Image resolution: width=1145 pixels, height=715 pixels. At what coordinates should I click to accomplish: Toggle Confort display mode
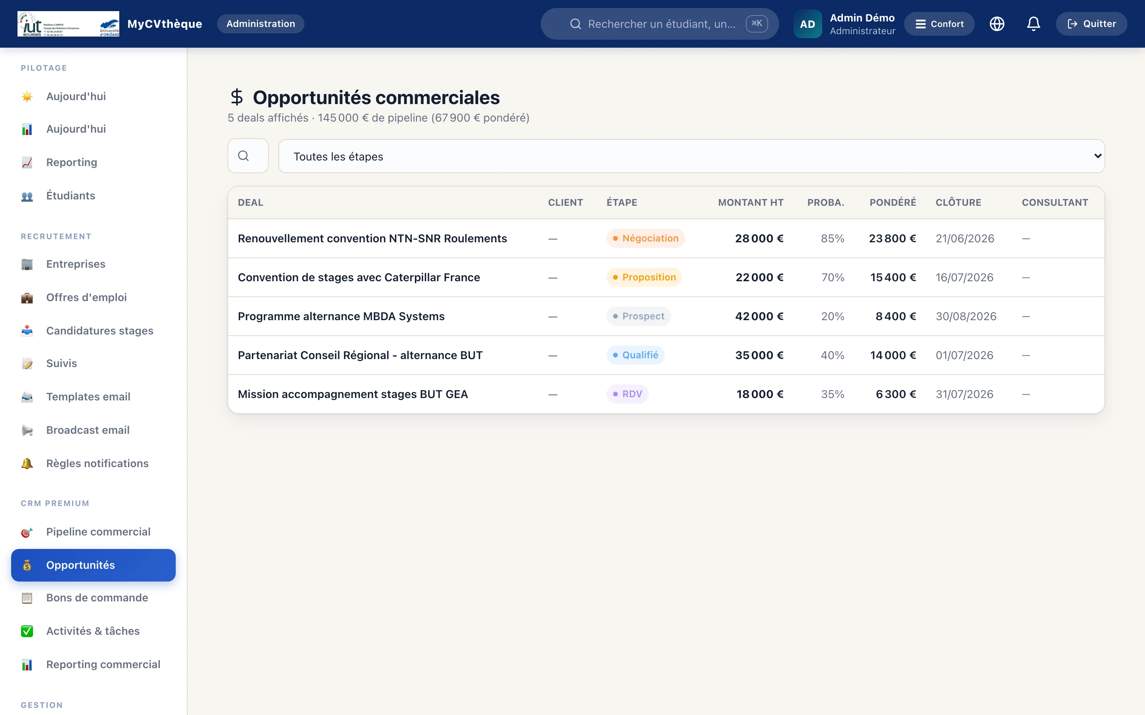coord(939,24)
